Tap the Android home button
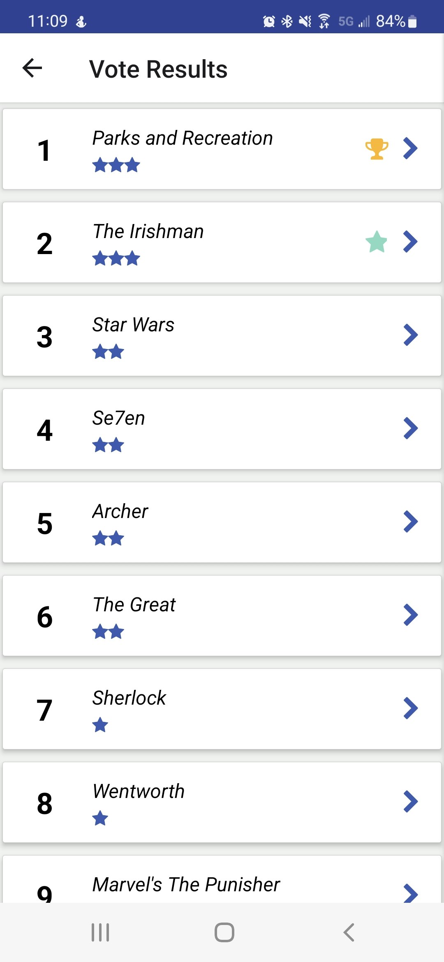The height and width of the screenshot is (962, 444). 224,932
